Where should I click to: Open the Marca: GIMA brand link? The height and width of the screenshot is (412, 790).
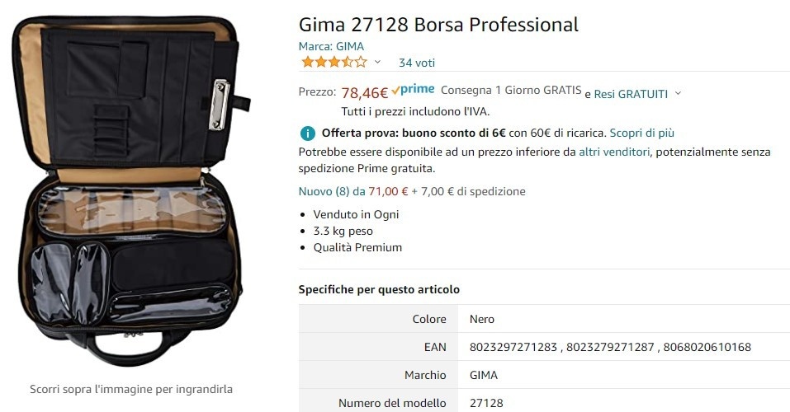coord(331,46)
